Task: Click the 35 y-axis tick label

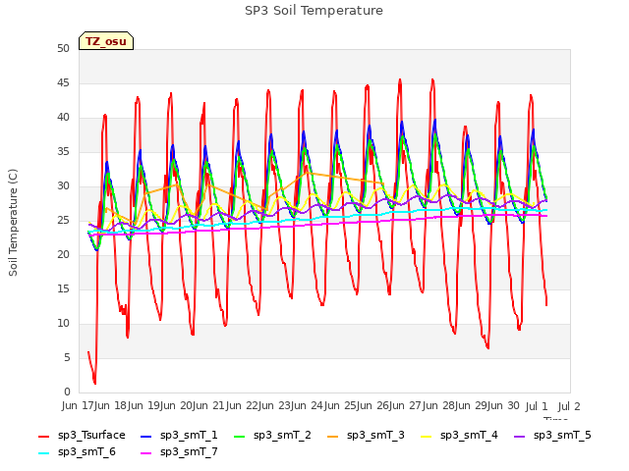Action: point(63,151)
